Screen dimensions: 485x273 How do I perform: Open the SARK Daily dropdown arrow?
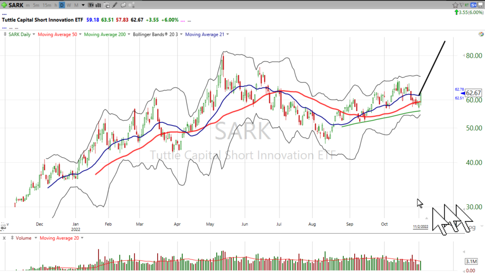[34, 34]
